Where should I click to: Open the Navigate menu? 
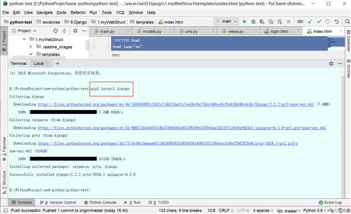click(45, 13)
